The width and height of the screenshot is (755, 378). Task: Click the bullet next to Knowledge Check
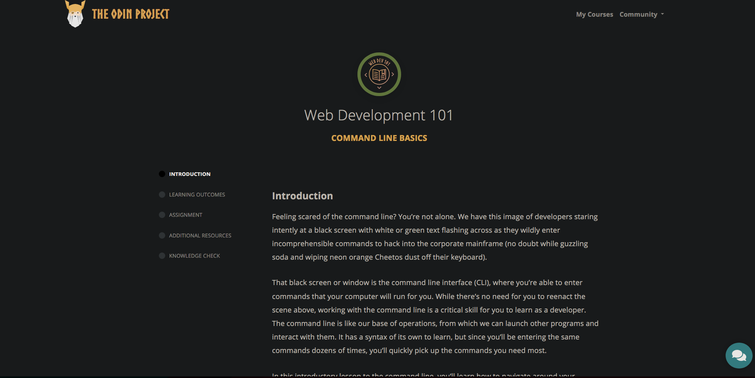(162, 256)
